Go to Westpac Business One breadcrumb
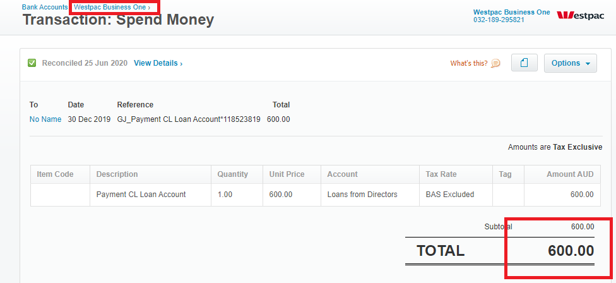This screenshot has height=283, width=616. click(x=112, y=7)
